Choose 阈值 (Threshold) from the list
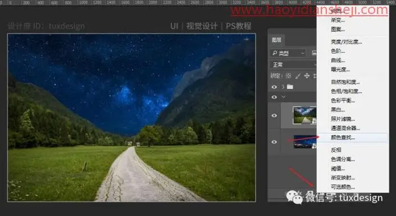 [x=338, y=168]
